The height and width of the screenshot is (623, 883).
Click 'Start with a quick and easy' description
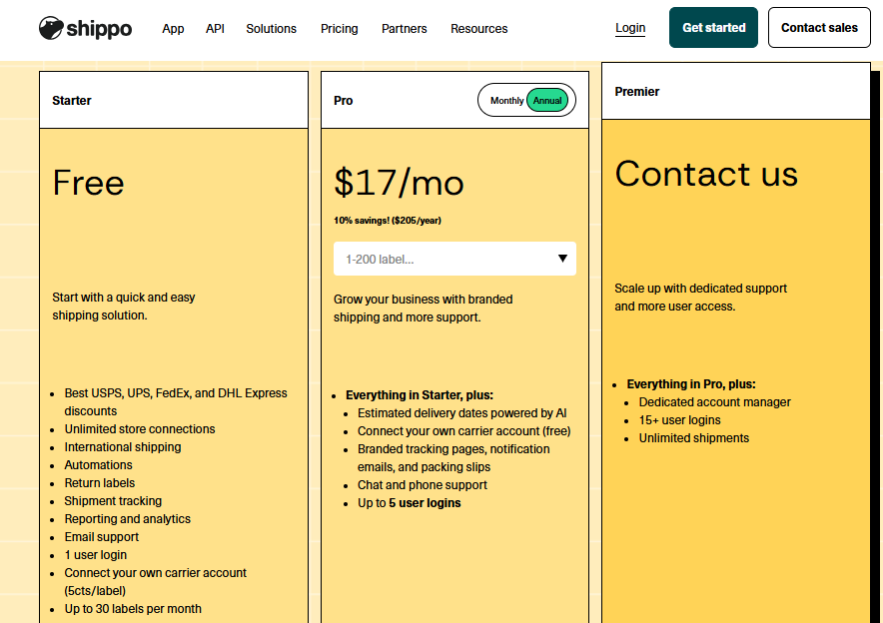pos(124,307)
